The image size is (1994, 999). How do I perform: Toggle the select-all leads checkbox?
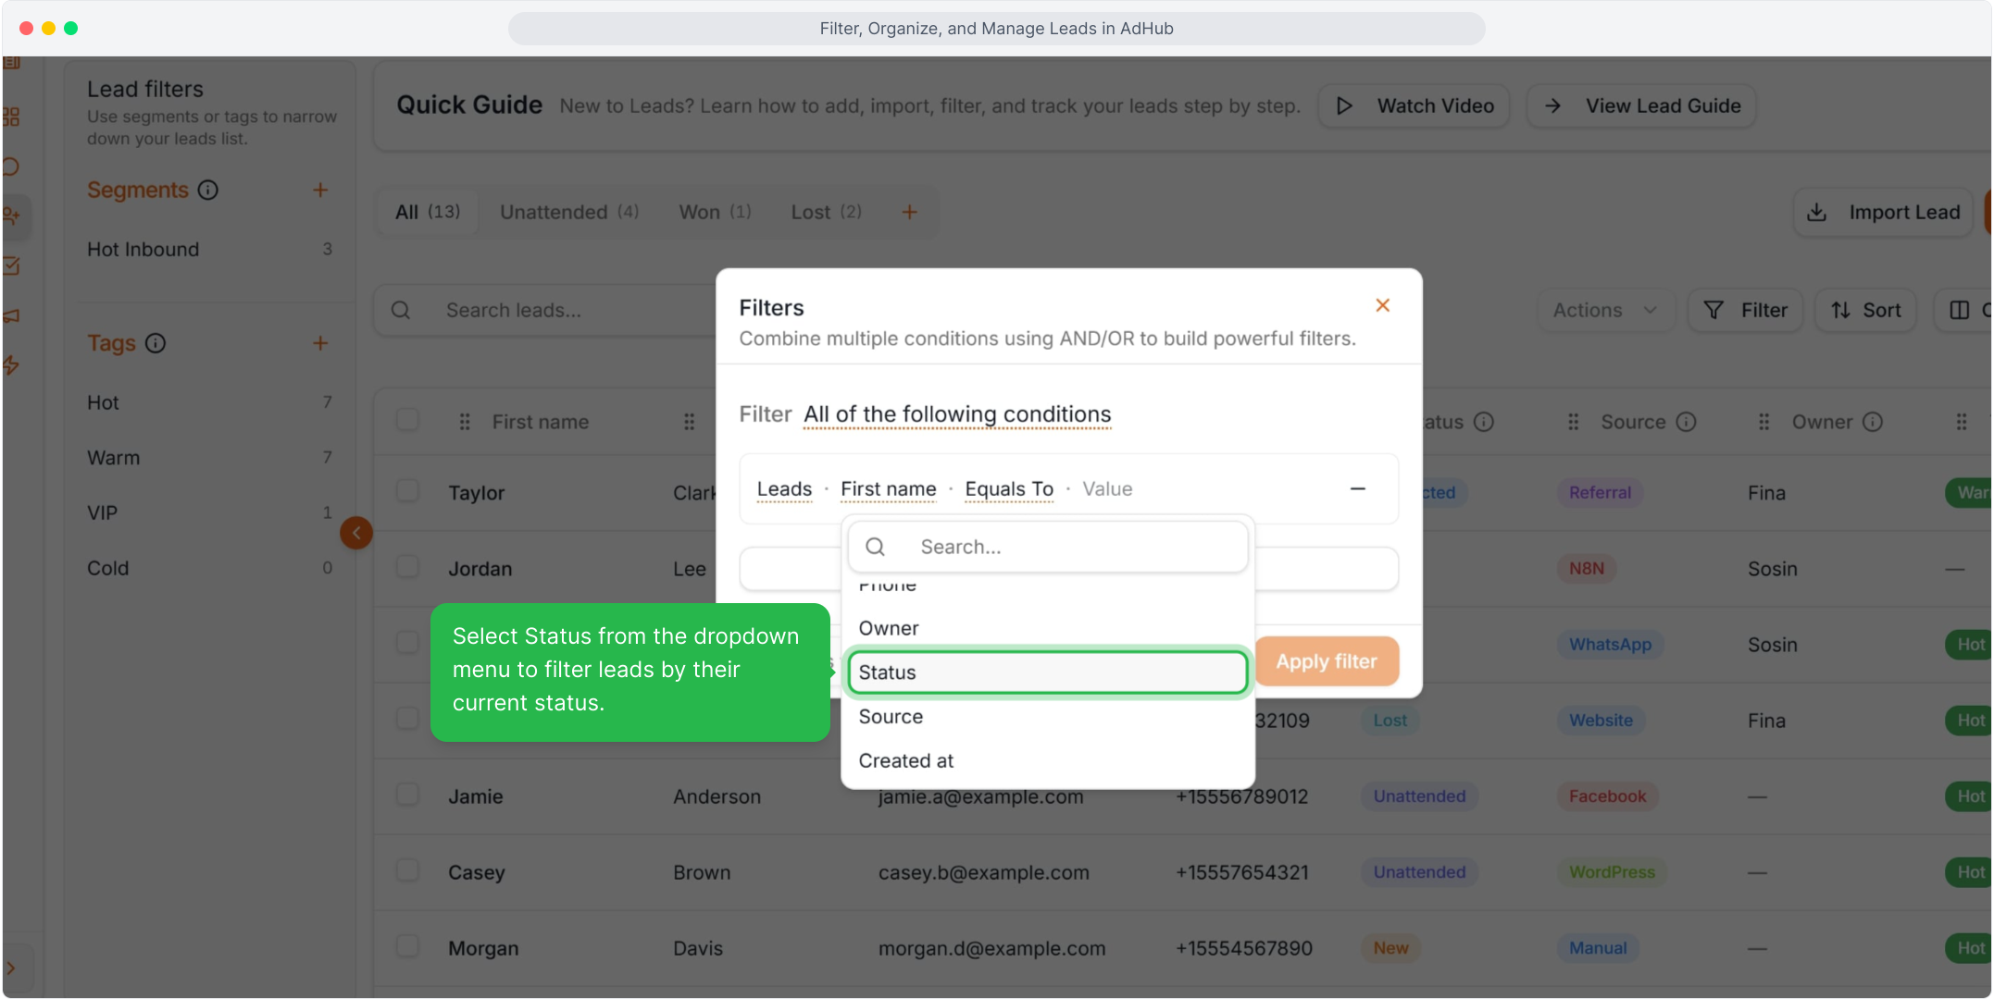(x=407, y=420)
